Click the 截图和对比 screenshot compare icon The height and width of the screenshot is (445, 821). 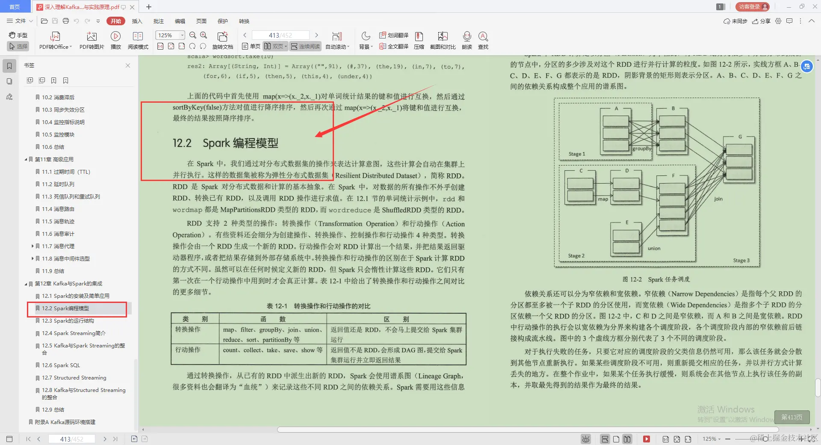point(442,40)
